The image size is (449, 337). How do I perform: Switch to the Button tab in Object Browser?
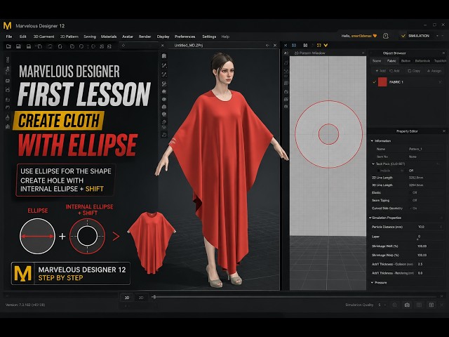[x=406, y=61]
